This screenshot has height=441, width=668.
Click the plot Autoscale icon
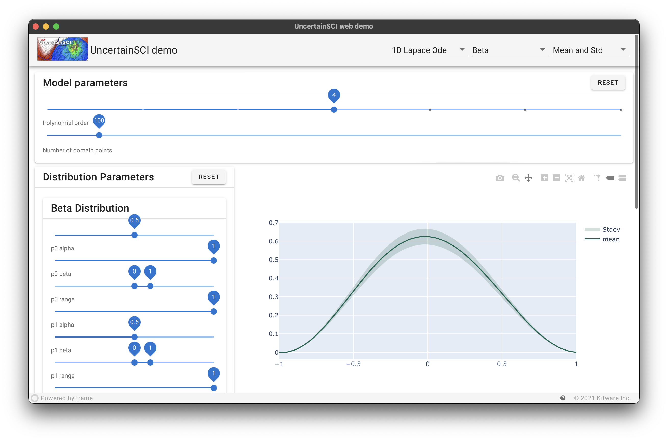[x=569, y=178]
